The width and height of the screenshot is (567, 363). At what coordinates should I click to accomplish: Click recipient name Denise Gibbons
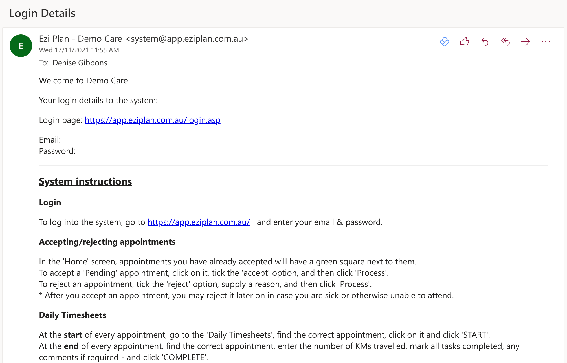(x=80, y=63)
